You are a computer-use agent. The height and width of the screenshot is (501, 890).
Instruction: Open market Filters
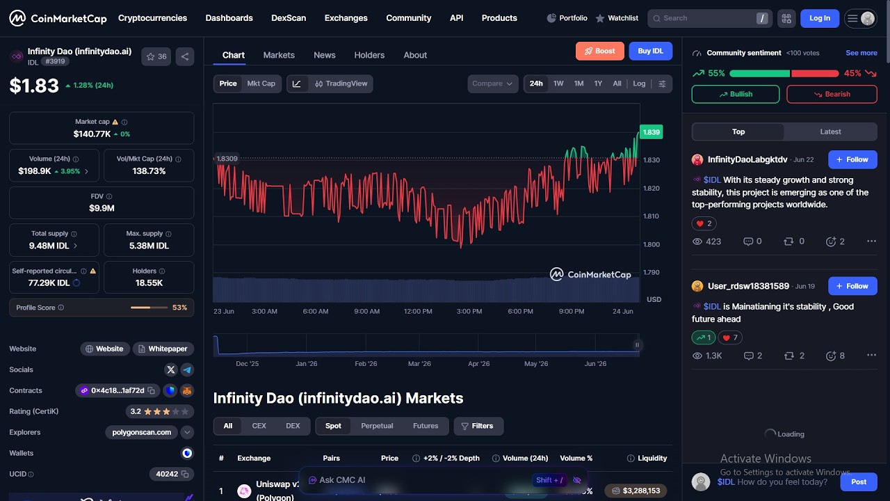(x=478, y=426)
